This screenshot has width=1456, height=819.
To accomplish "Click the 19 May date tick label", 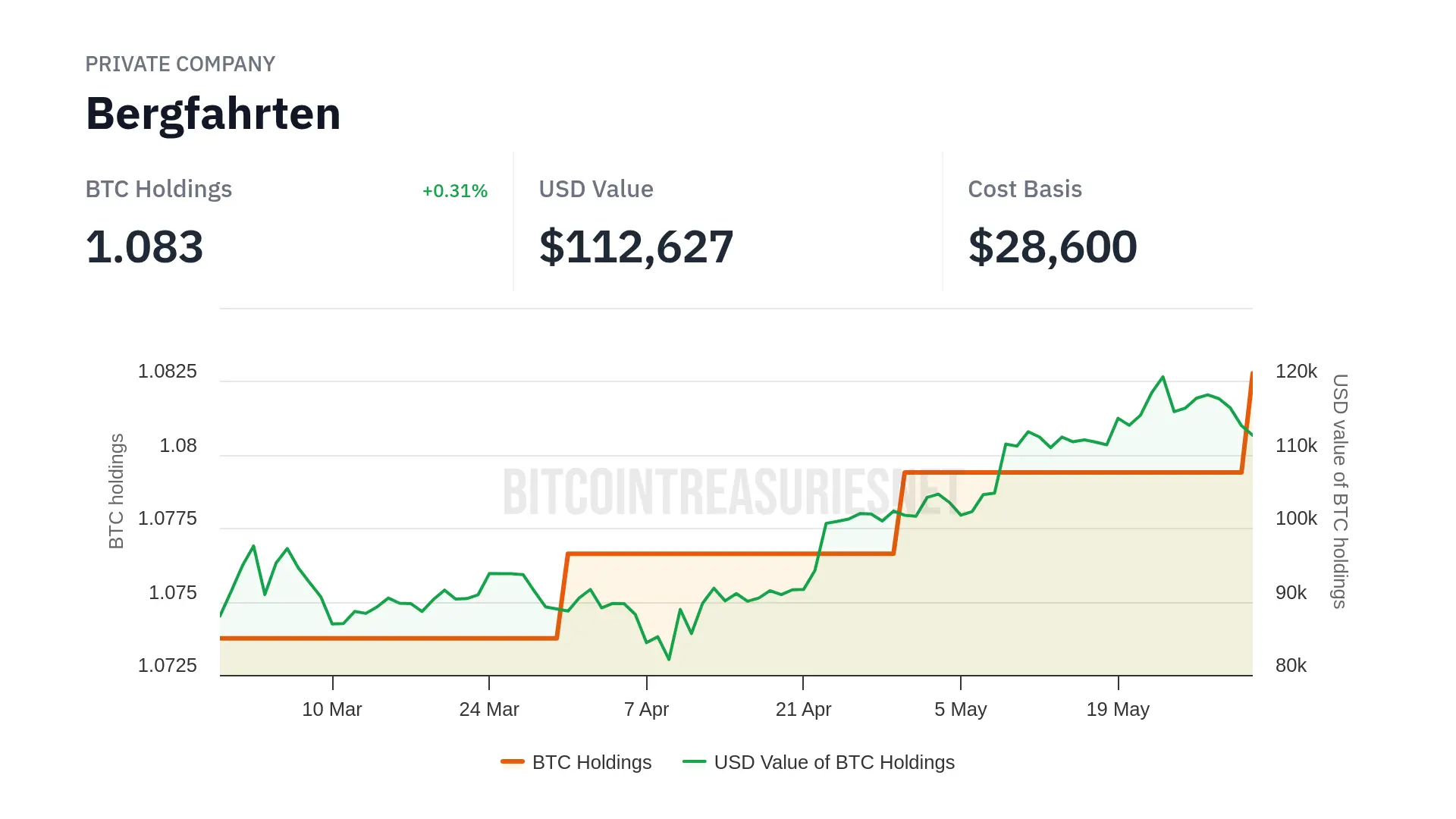I will pos(1118,710).
